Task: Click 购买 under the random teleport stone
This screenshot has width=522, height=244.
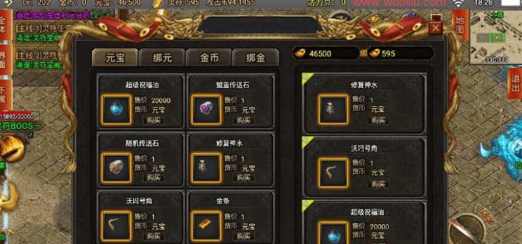Action: pos(153,178)
